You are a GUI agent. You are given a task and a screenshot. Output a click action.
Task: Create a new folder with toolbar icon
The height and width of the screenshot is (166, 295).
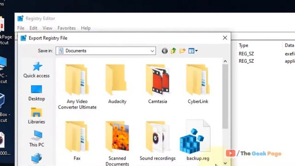coord(183,51)
